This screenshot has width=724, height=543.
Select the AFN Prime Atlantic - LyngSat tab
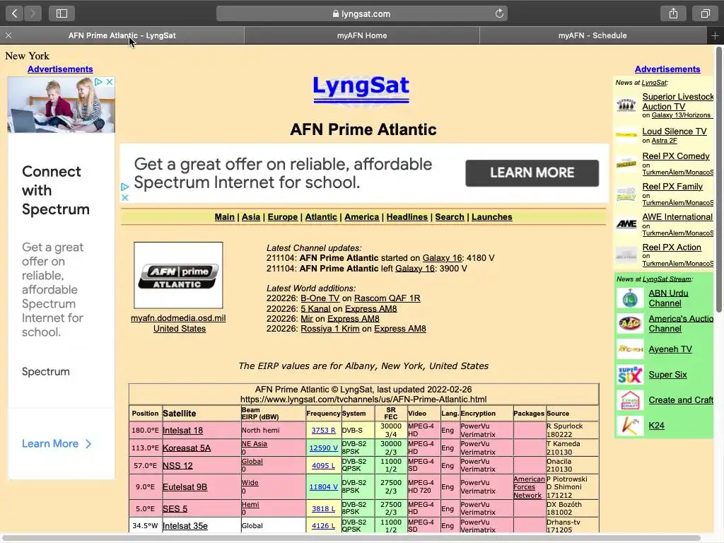[122, 35]
